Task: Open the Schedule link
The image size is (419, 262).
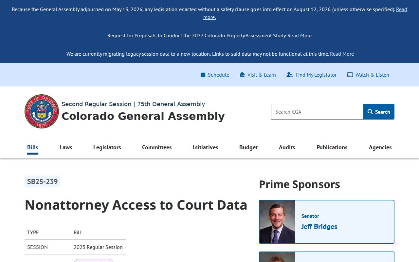Action: pyautogui.click(x=218, y=75)
